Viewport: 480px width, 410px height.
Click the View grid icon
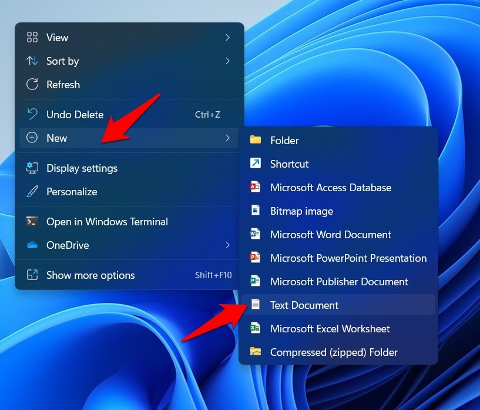(32, 38)
